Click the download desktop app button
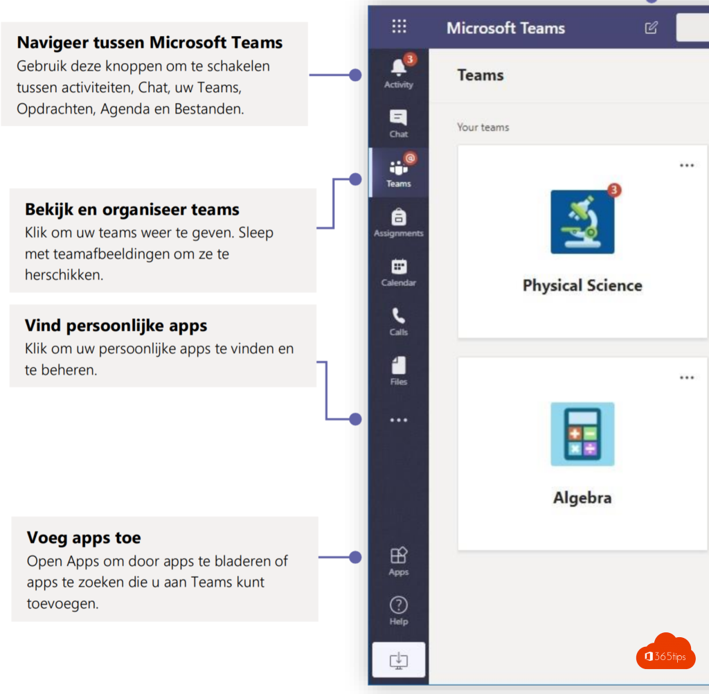The image size is (709, 694). coord(398,660)
